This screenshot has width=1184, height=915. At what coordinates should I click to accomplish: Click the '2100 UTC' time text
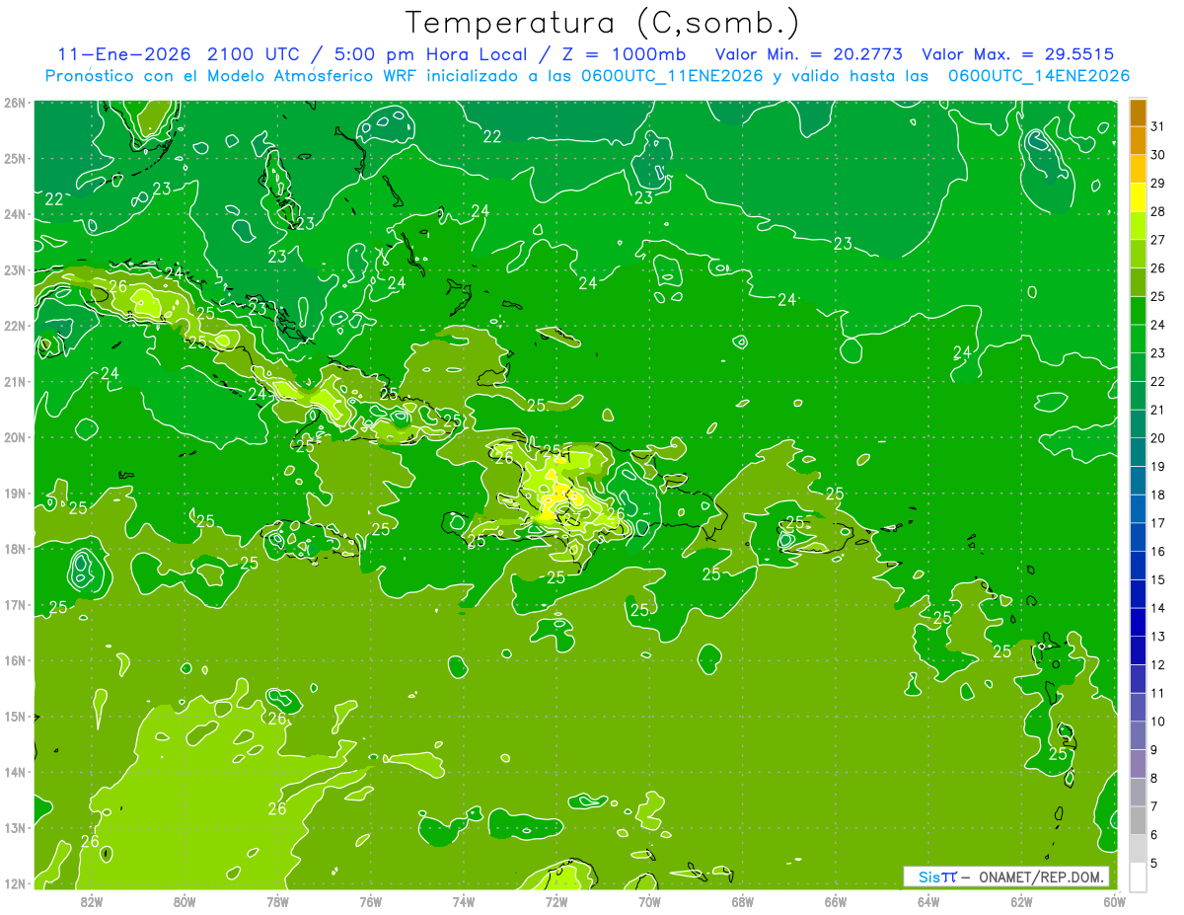click(255, 54)
